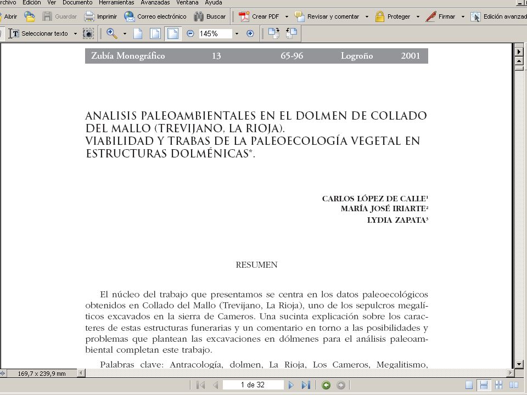Click the page number field 1 de 32

click(x=253, y=385)
